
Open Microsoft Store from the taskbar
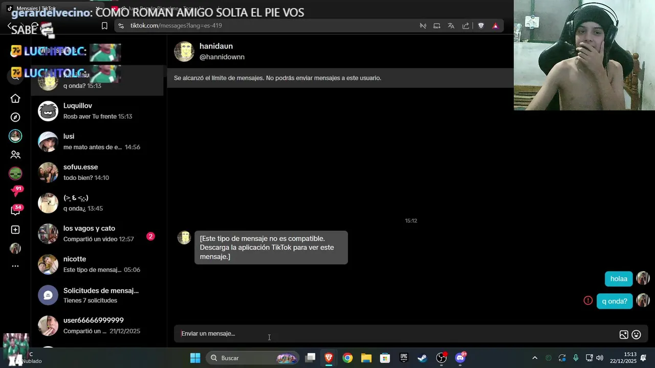click(x=385, y=358)
